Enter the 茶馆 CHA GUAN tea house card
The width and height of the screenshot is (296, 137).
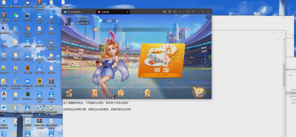[x=161, y=60]
